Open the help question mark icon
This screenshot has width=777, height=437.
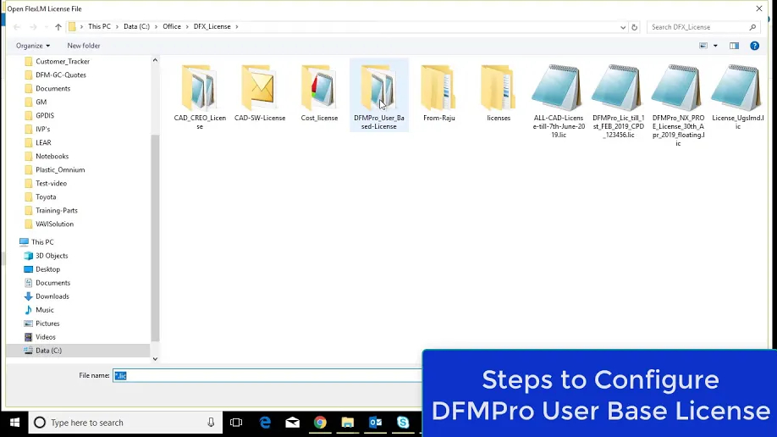(x=754, y=46)
